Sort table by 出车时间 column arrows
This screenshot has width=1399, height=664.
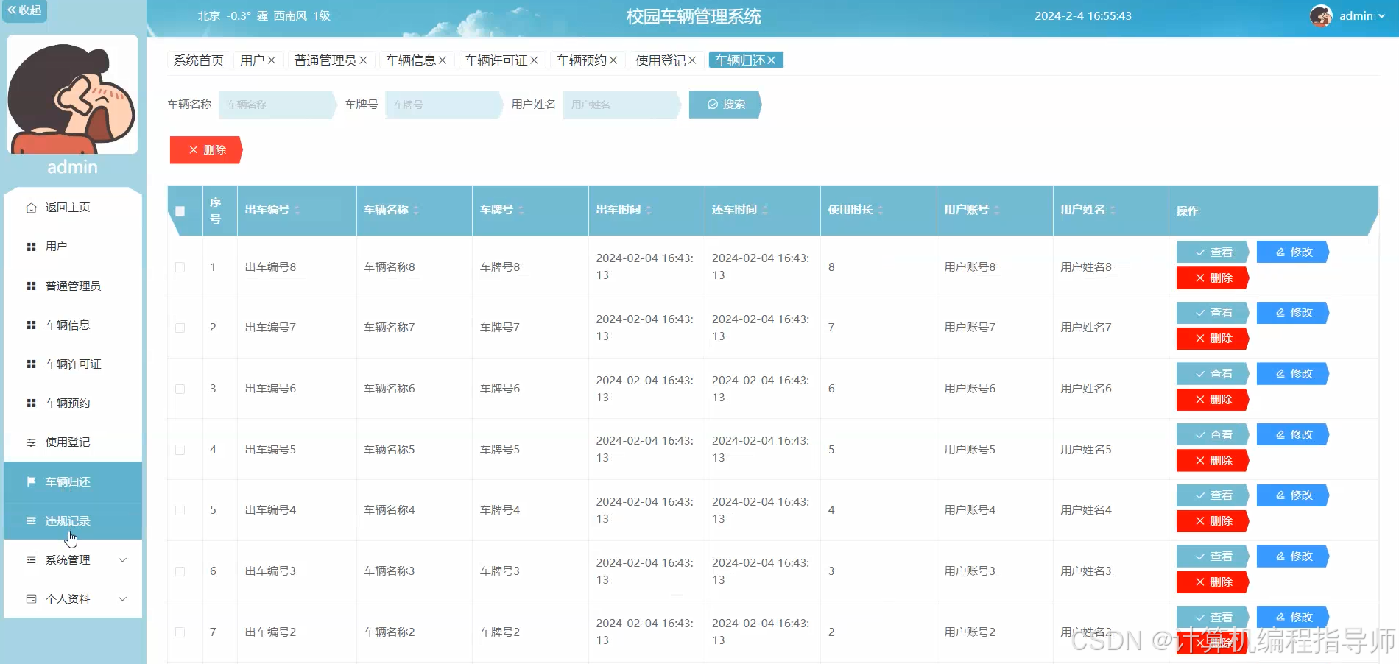click(646, 211)
